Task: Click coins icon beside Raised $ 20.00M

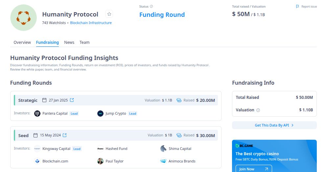Action: tap(179, 100)
